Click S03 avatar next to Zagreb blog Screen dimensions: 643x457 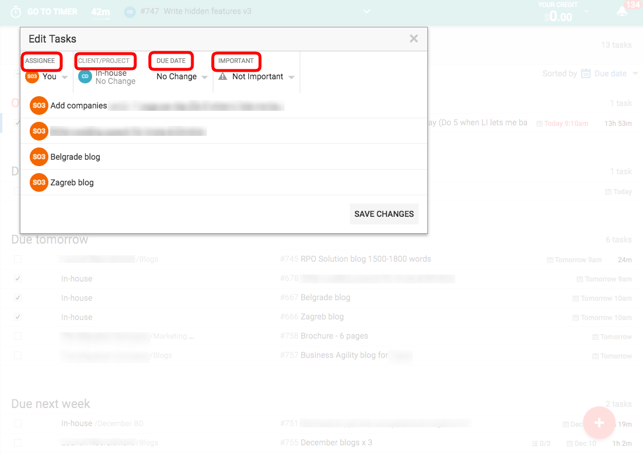(x=39, y=182)
